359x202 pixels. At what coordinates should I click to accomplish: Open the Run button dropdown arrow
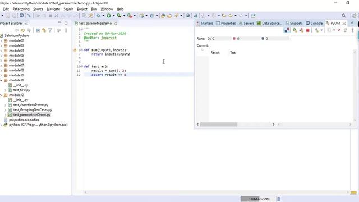pos(113,16)
